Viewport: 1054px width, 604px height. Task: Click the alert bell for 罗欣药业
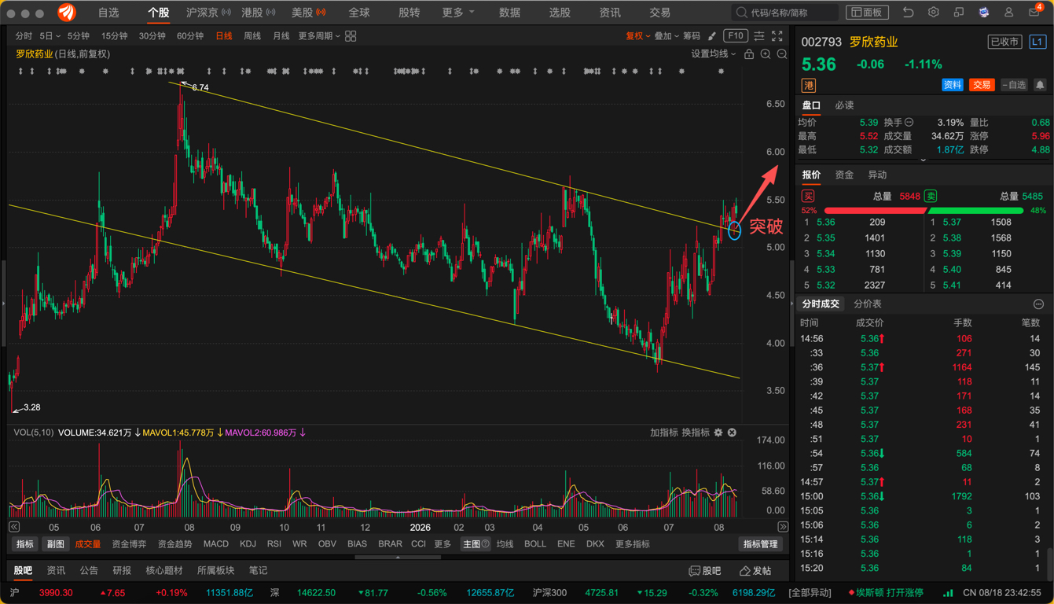point(1040,85)
